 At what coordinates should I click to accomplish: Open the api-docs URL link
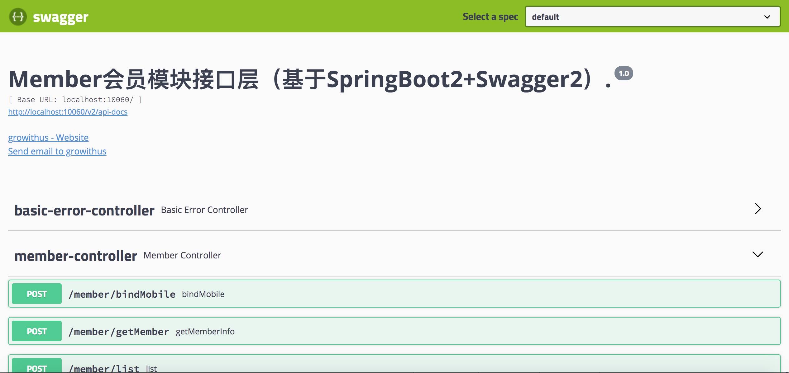click(68, 112)
